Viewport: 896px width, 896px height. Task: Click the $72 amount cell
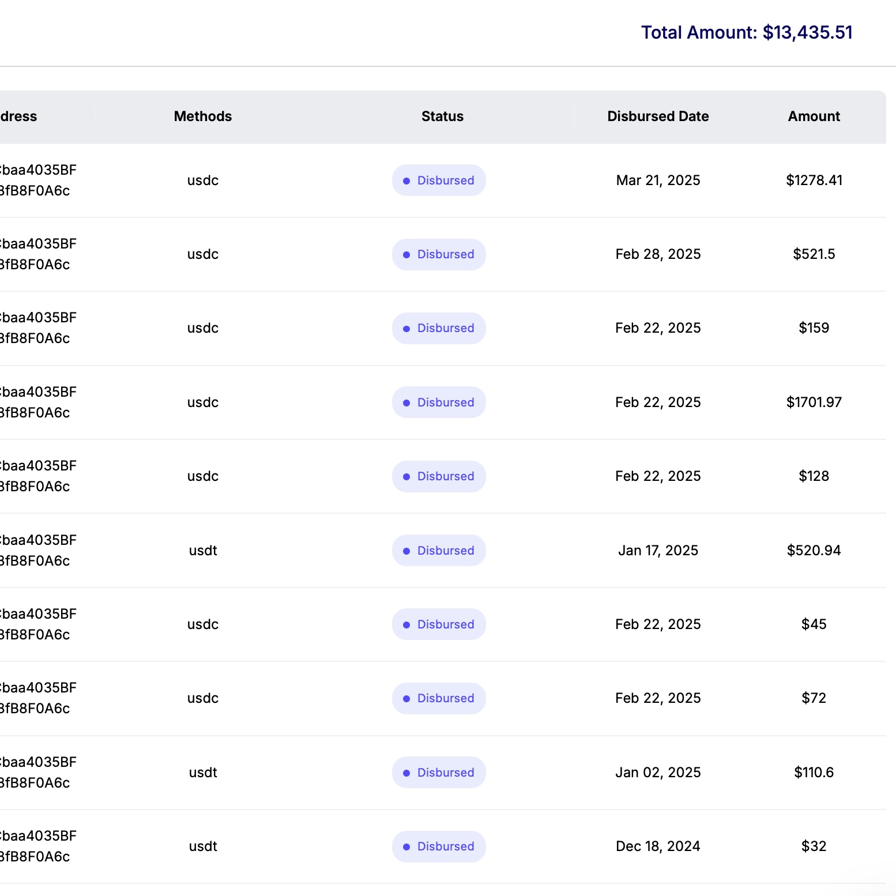click(x=814, y=698)
